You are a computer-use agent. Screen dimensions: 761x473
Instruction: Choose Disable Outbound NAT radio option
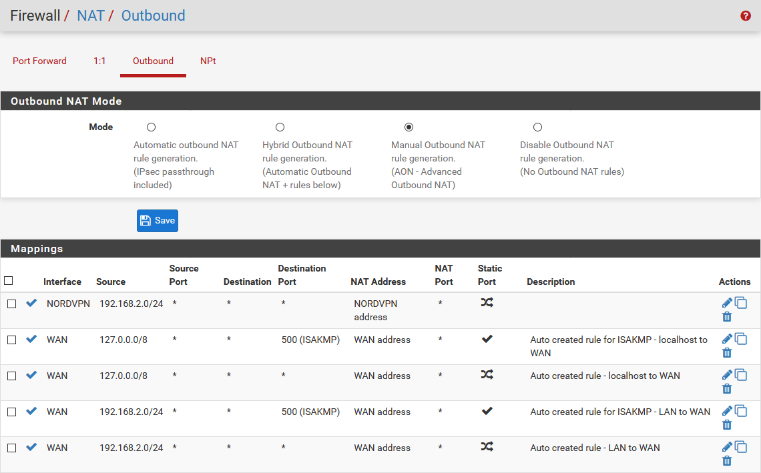[x=537, y=127]
